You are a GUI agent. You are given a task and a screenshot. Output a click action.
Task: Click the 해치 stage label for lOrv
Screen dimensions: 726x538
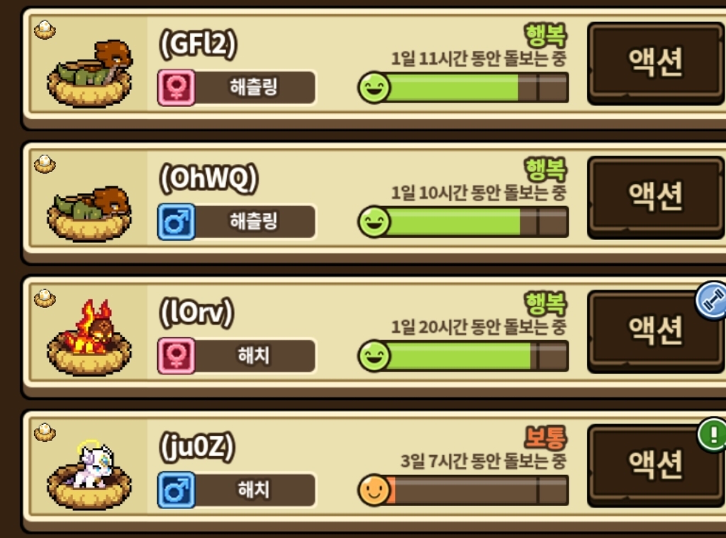pos(254,355)
